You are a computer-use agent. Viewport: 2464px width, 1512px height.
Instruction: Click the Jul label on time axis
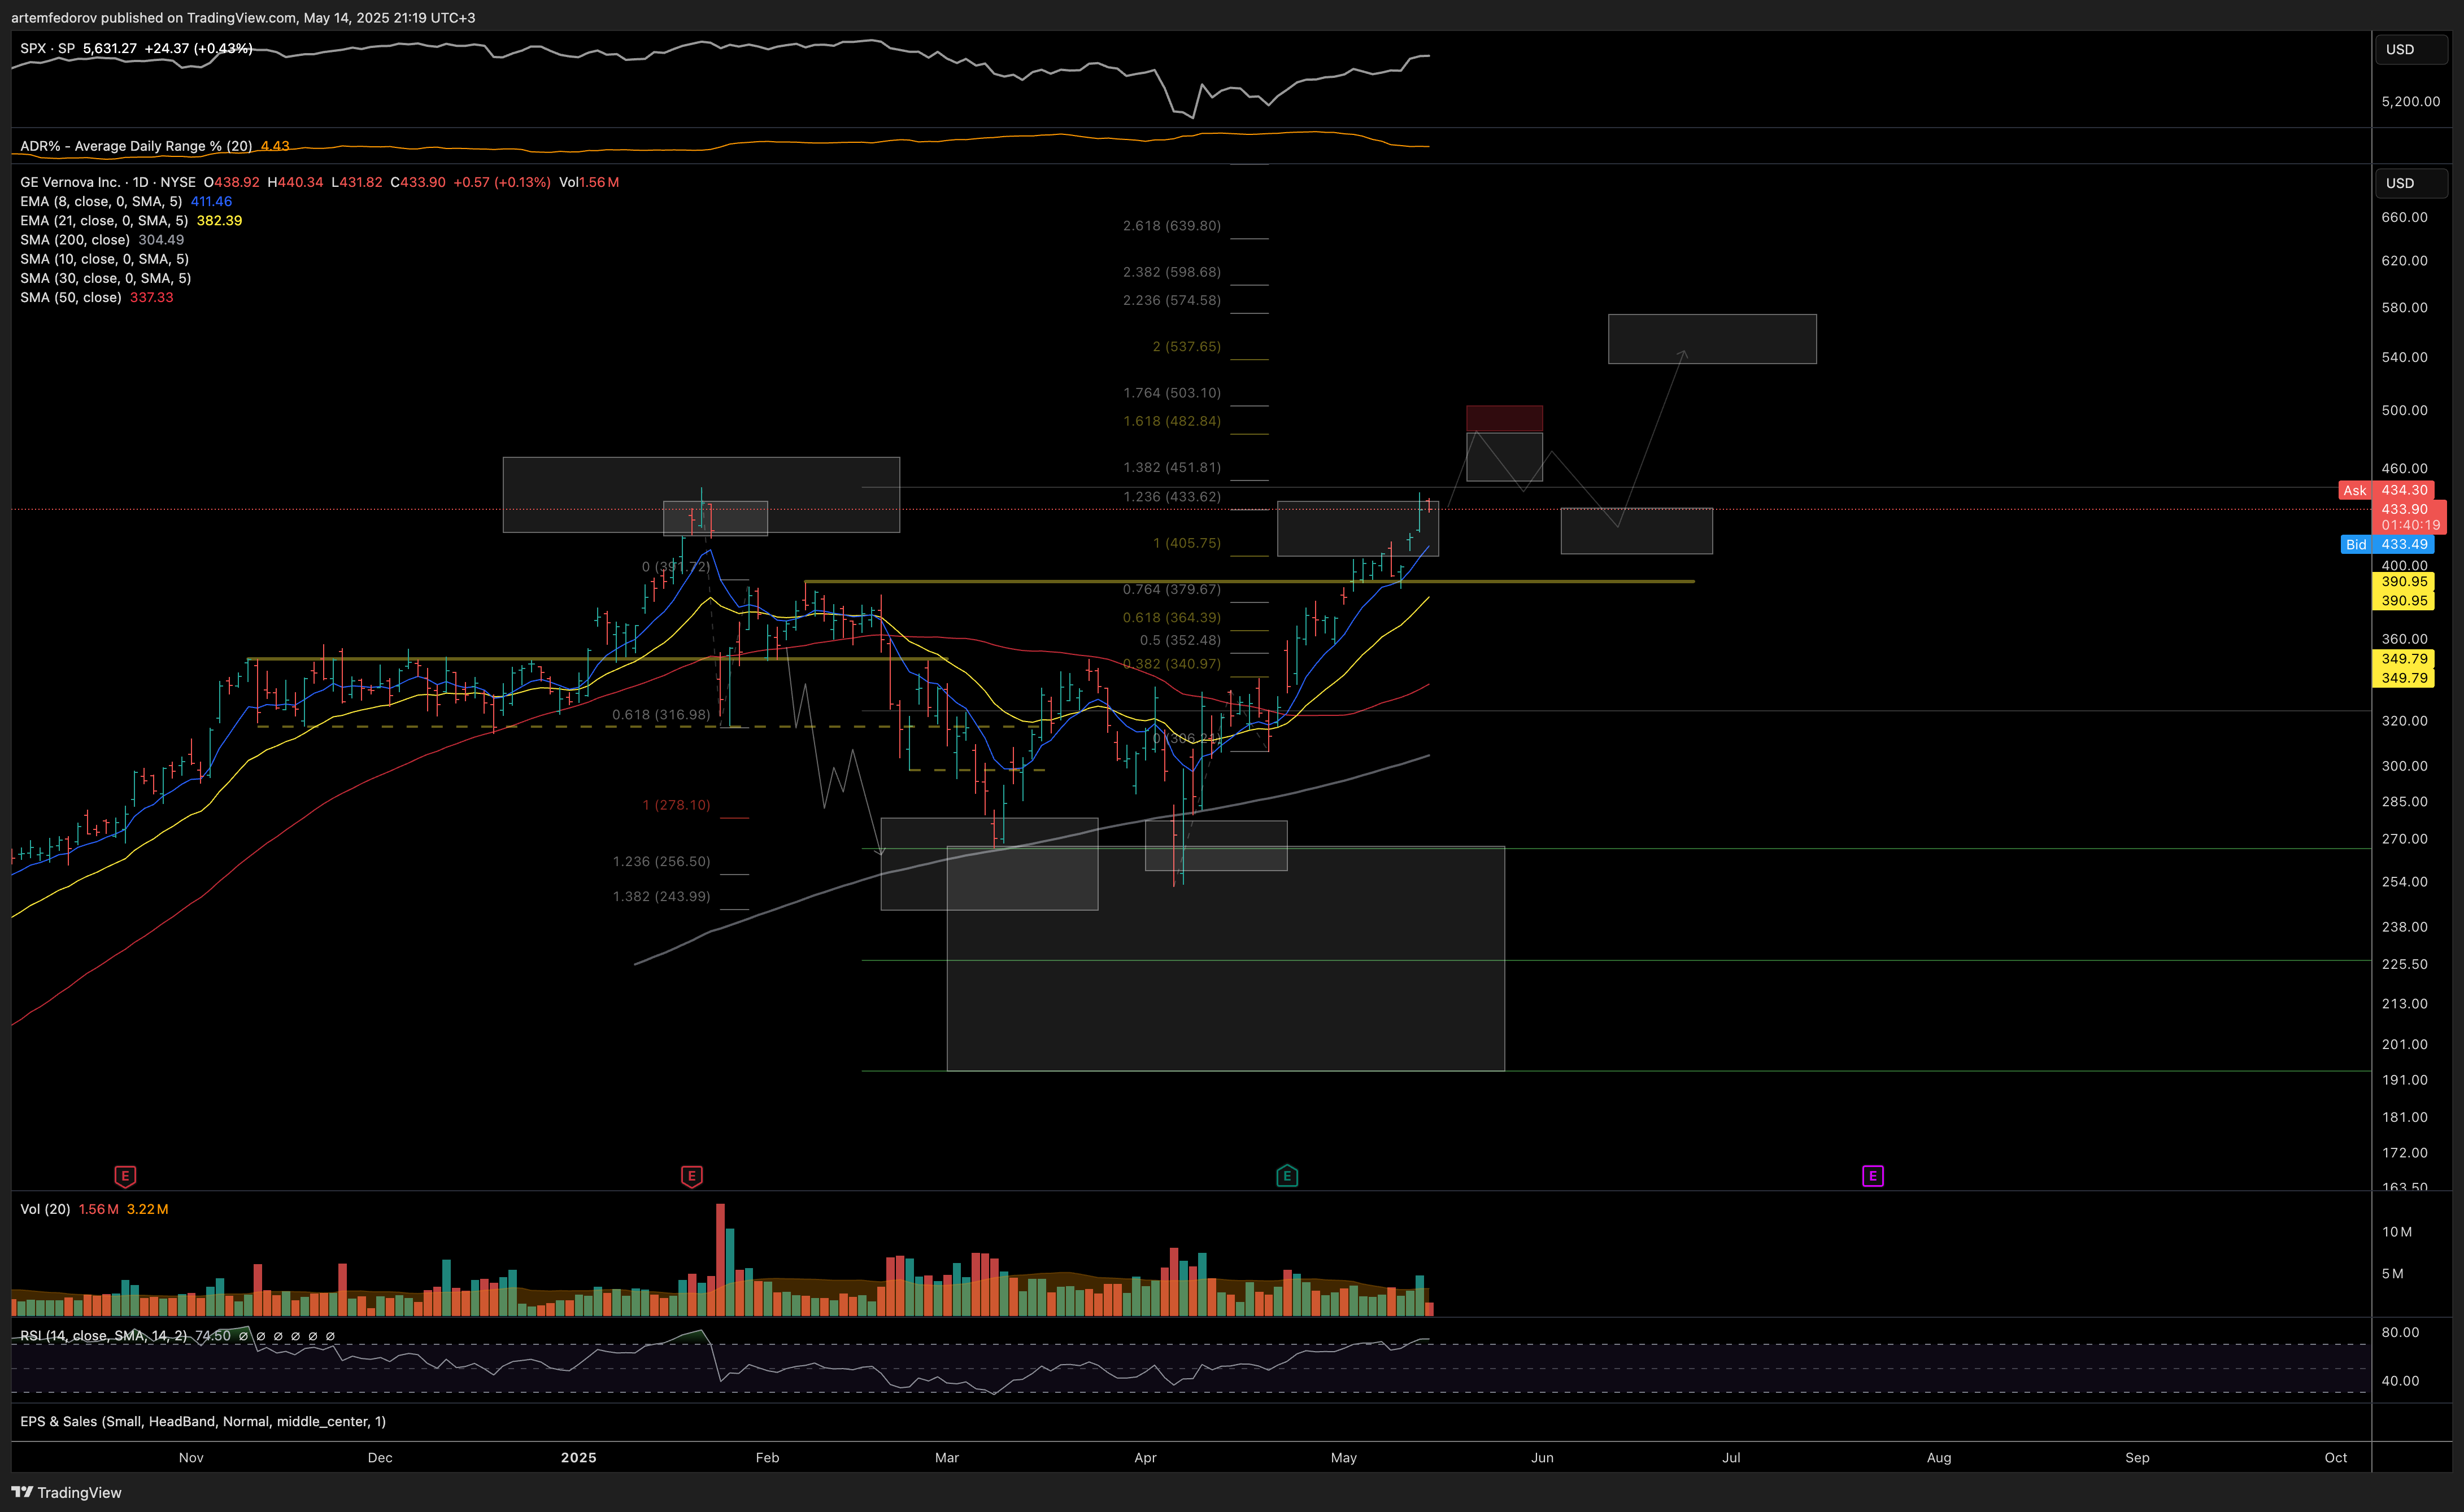1731,1457
